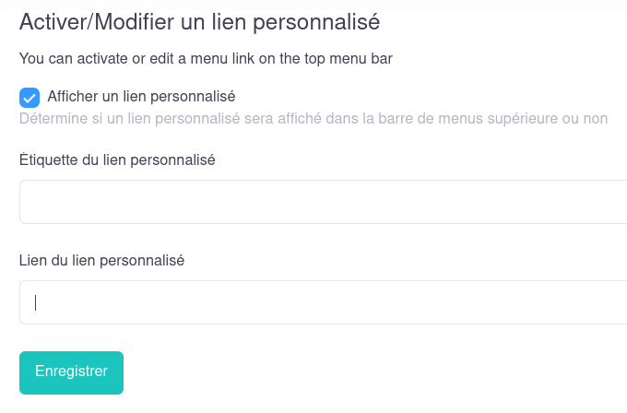Viewport: 627px width, 413px height.
Task: Click inside the Lien du lien personnalisé field
Action: point(323,302)
